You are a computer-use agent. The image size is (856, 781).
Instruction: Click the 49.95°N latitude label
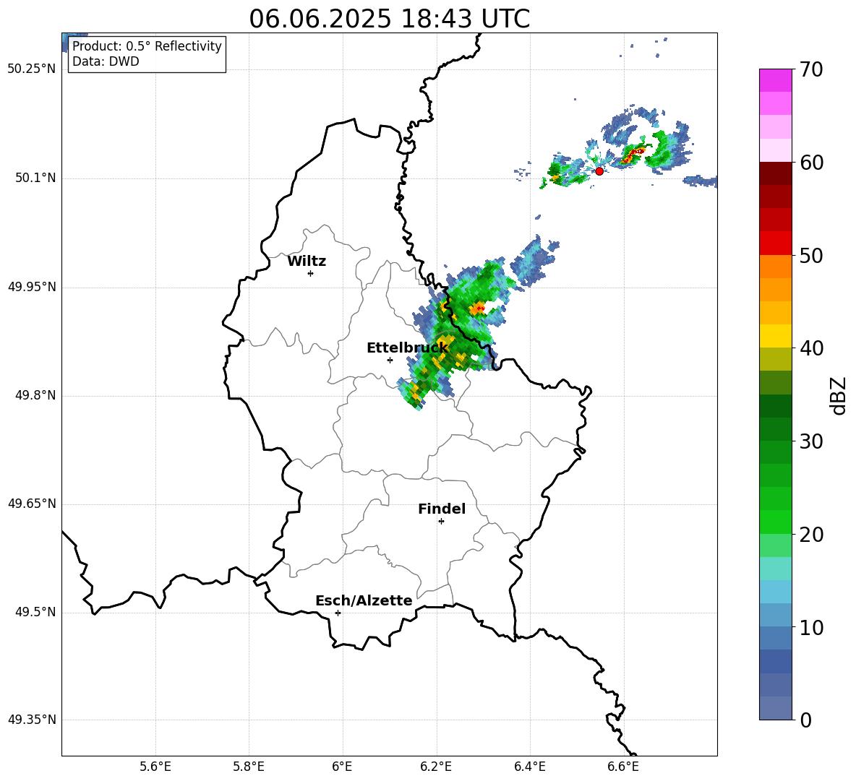32,287
